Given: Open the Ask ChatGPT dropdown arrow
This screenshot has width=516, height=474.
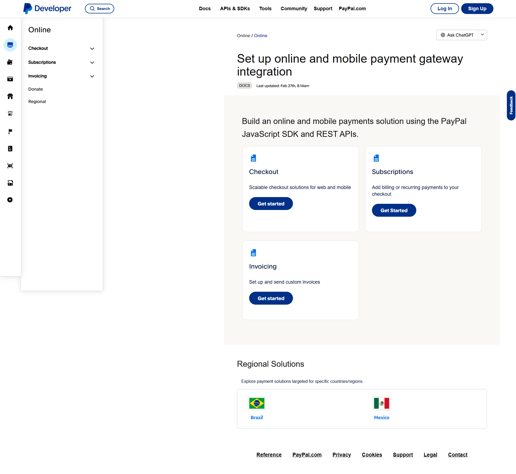Looking at the screenshot, I should [482, 35].
